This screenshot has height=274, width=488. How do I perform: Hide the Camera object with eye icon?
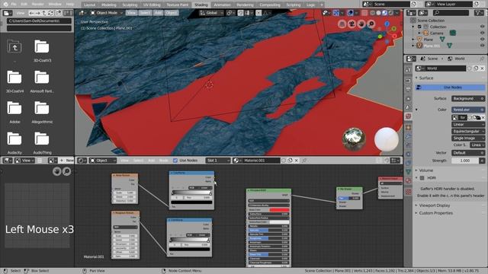tap(482, 33)
